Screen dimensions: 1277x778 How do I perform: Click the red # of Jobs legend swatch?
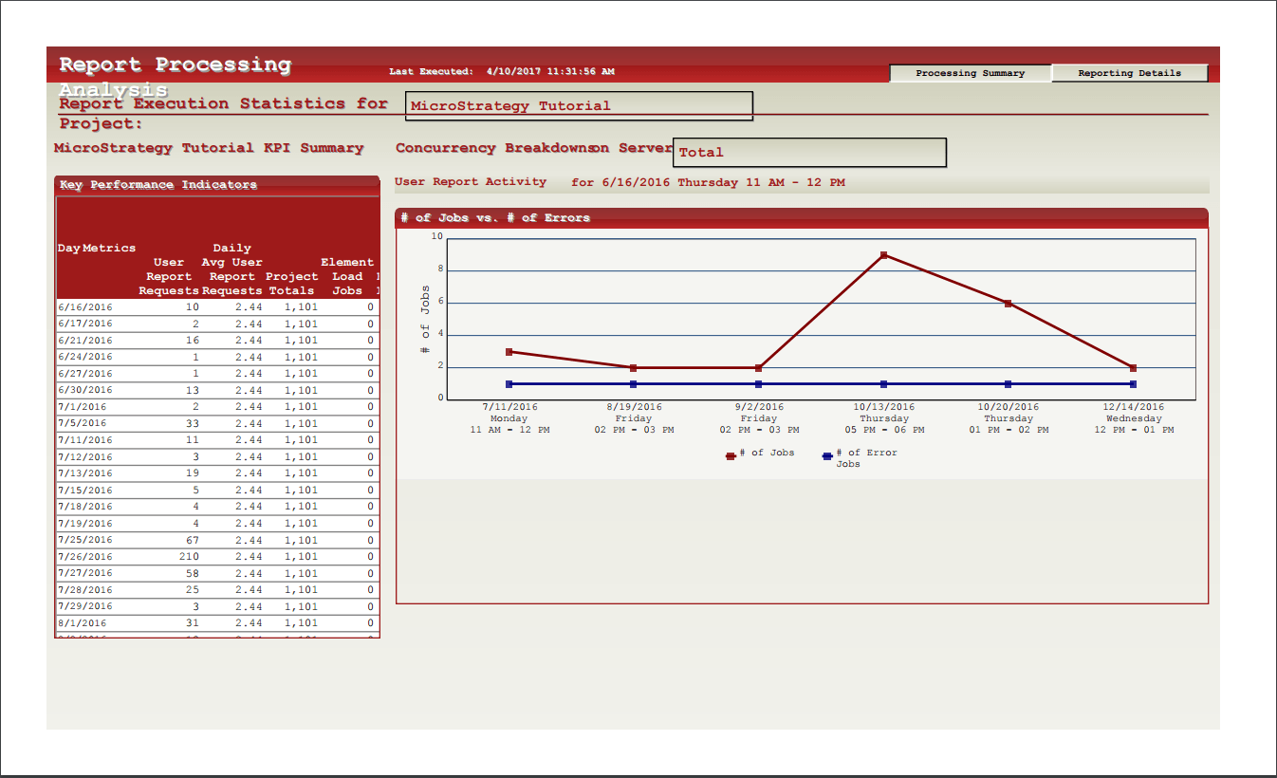(x=731, y=456)
